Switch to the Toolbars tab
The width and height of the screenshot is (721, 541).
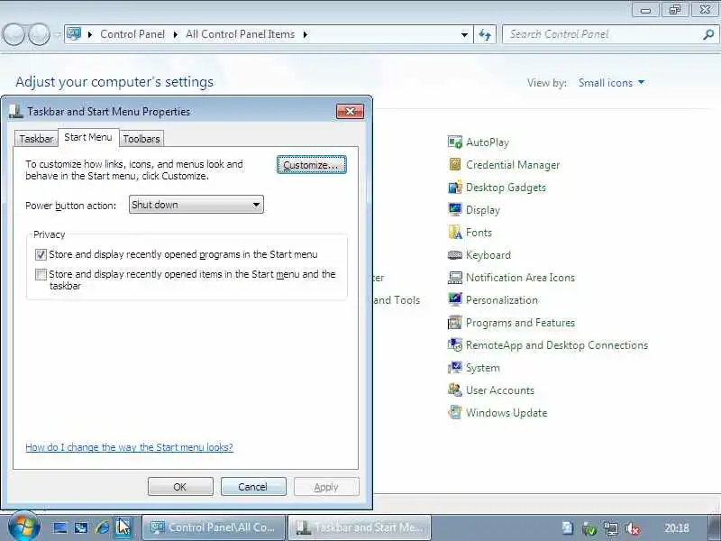pyautogui.click(x=141, y=139)
